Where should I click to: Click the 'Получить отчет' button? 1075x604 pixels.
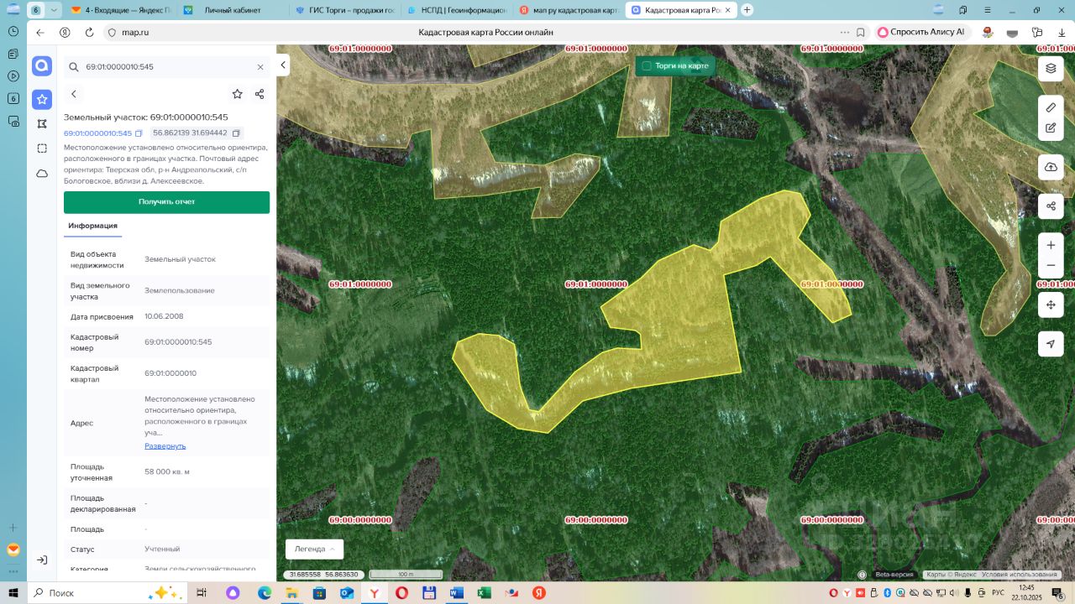click(x=166, y=202)
